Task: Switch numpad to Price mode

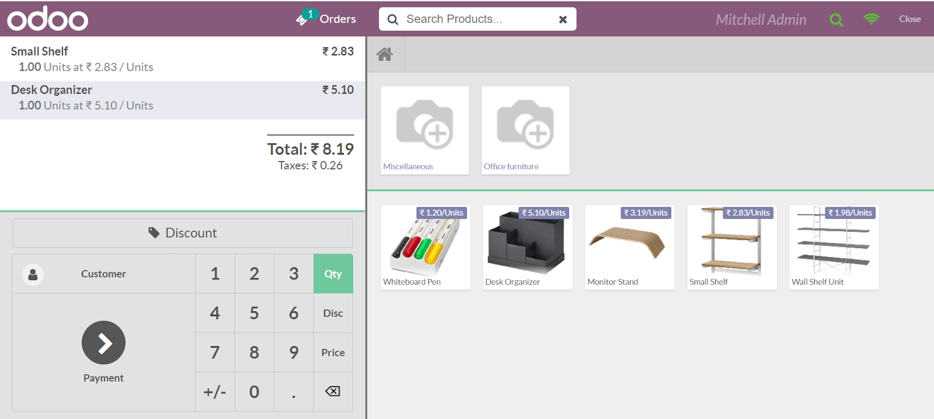Action: [333, 352]
